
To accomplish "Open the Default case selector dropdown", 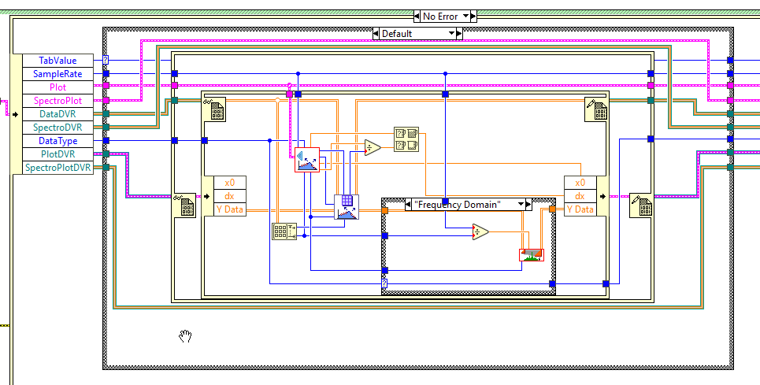I will point(451,33).
